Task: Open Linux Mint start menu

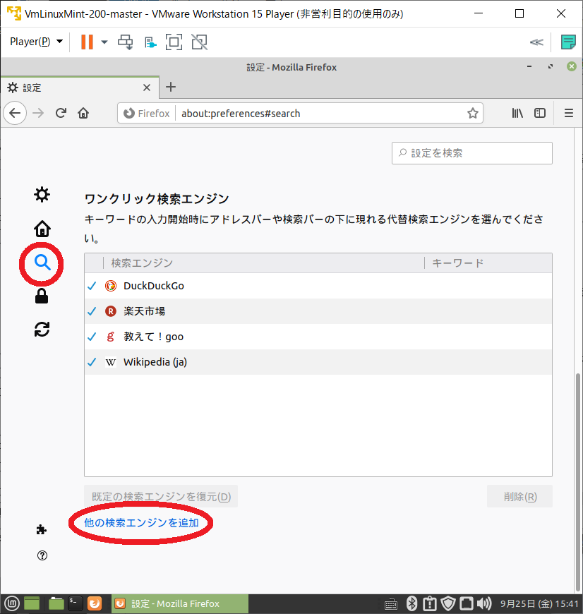Action: point(12,603)
